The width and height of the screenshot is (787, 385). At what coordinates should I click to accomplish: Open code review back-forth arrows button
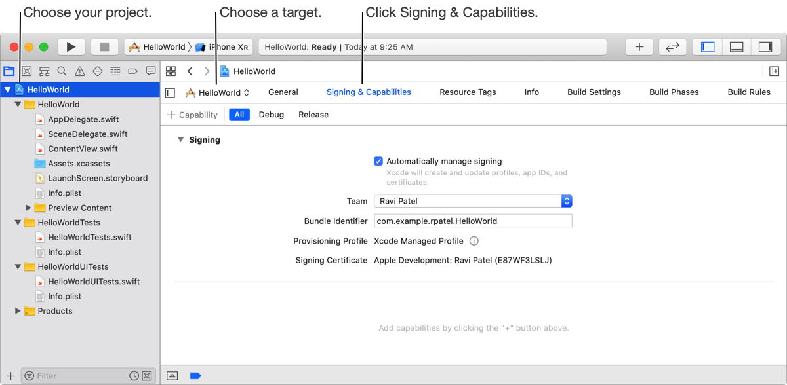[672, 46]
